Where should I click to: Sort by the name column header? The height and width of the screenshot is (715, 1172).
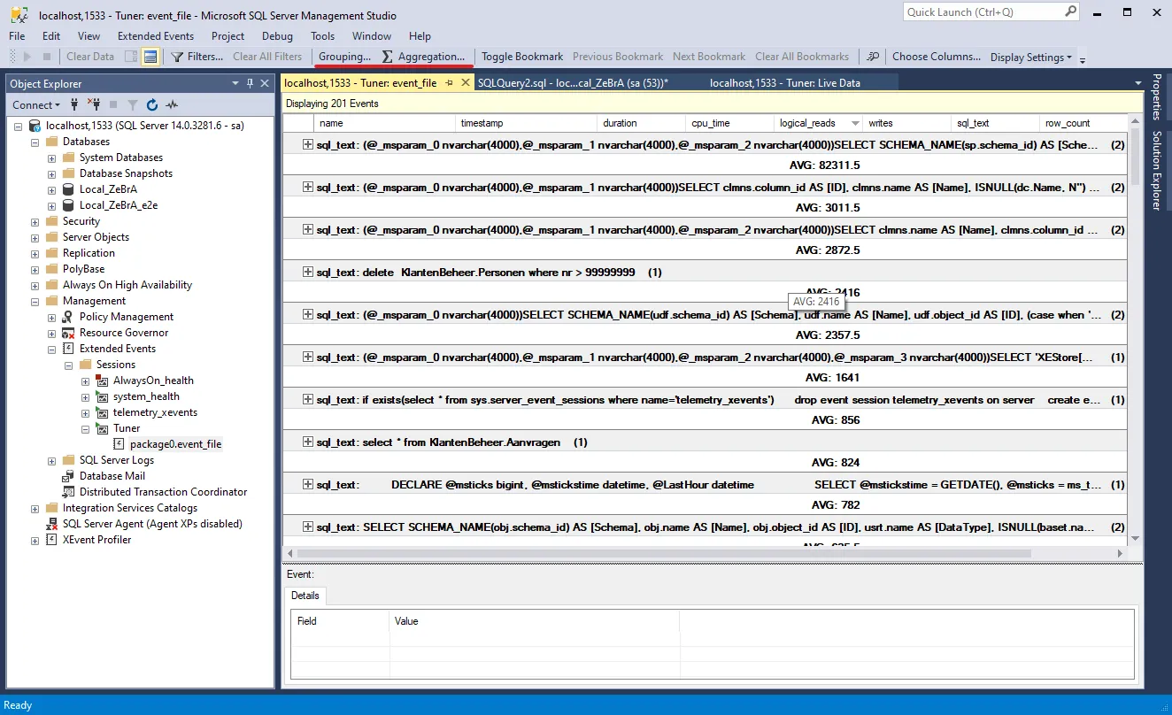(384, 123)
